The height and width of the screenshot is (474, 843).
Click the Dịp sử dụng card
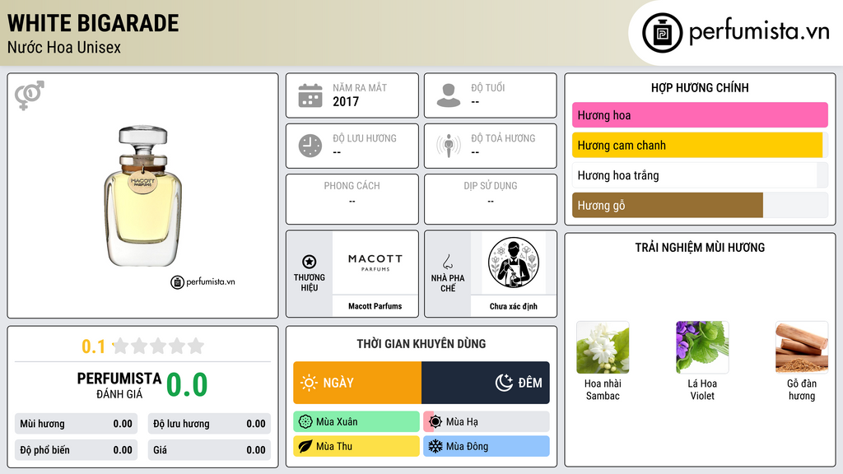click(491, 199)
